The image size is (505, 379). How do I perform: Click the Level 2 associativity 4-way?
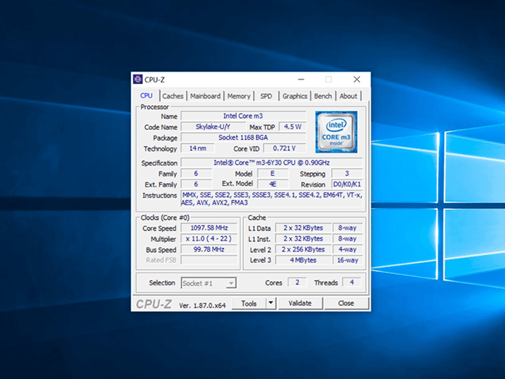[x=347, y=250]
